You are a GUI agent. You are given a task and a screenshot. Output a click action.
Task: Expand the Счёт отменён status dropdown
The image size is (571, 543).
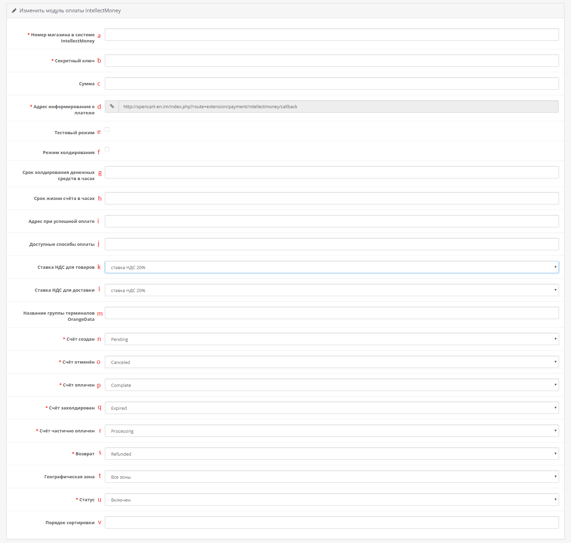pyautogui.click(x=331, y=362)
